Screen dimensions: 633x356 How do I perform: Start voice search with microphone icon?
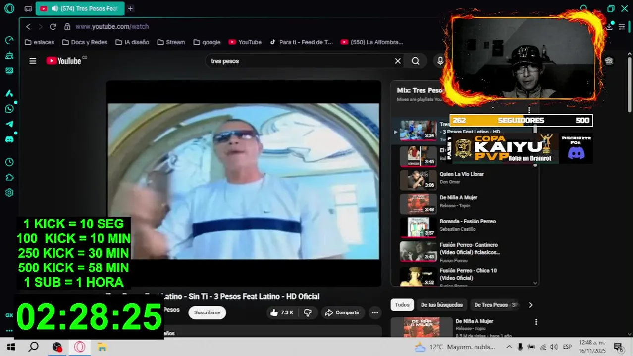(440, 61)
